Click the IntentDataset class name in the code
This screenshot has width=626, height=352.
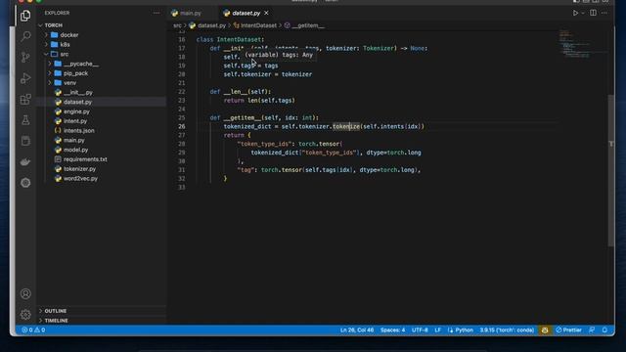[x=239, y=39]
